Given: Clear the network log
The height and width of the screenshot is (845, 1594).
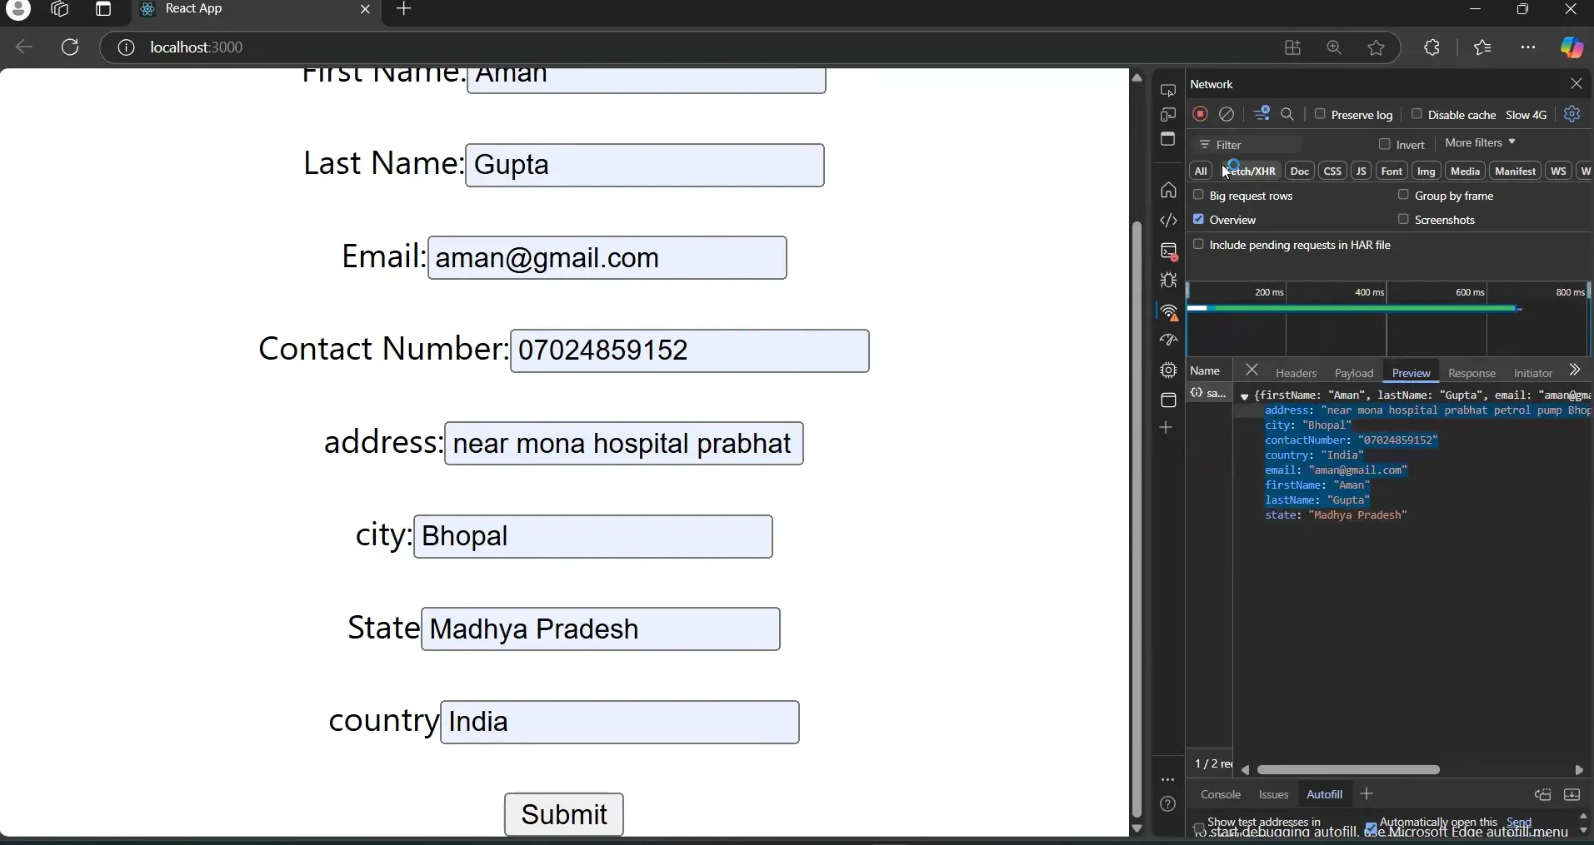Looking at the screenshot, I should tap(1227, 114).
